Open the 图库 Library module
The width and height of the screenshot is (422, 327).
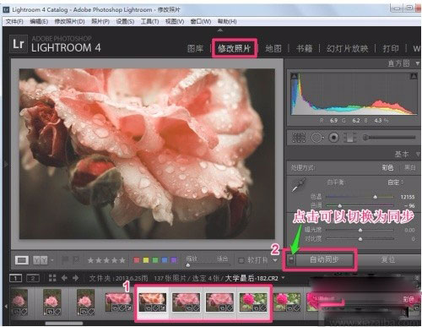pyautogui.click(x=195, y=48)
